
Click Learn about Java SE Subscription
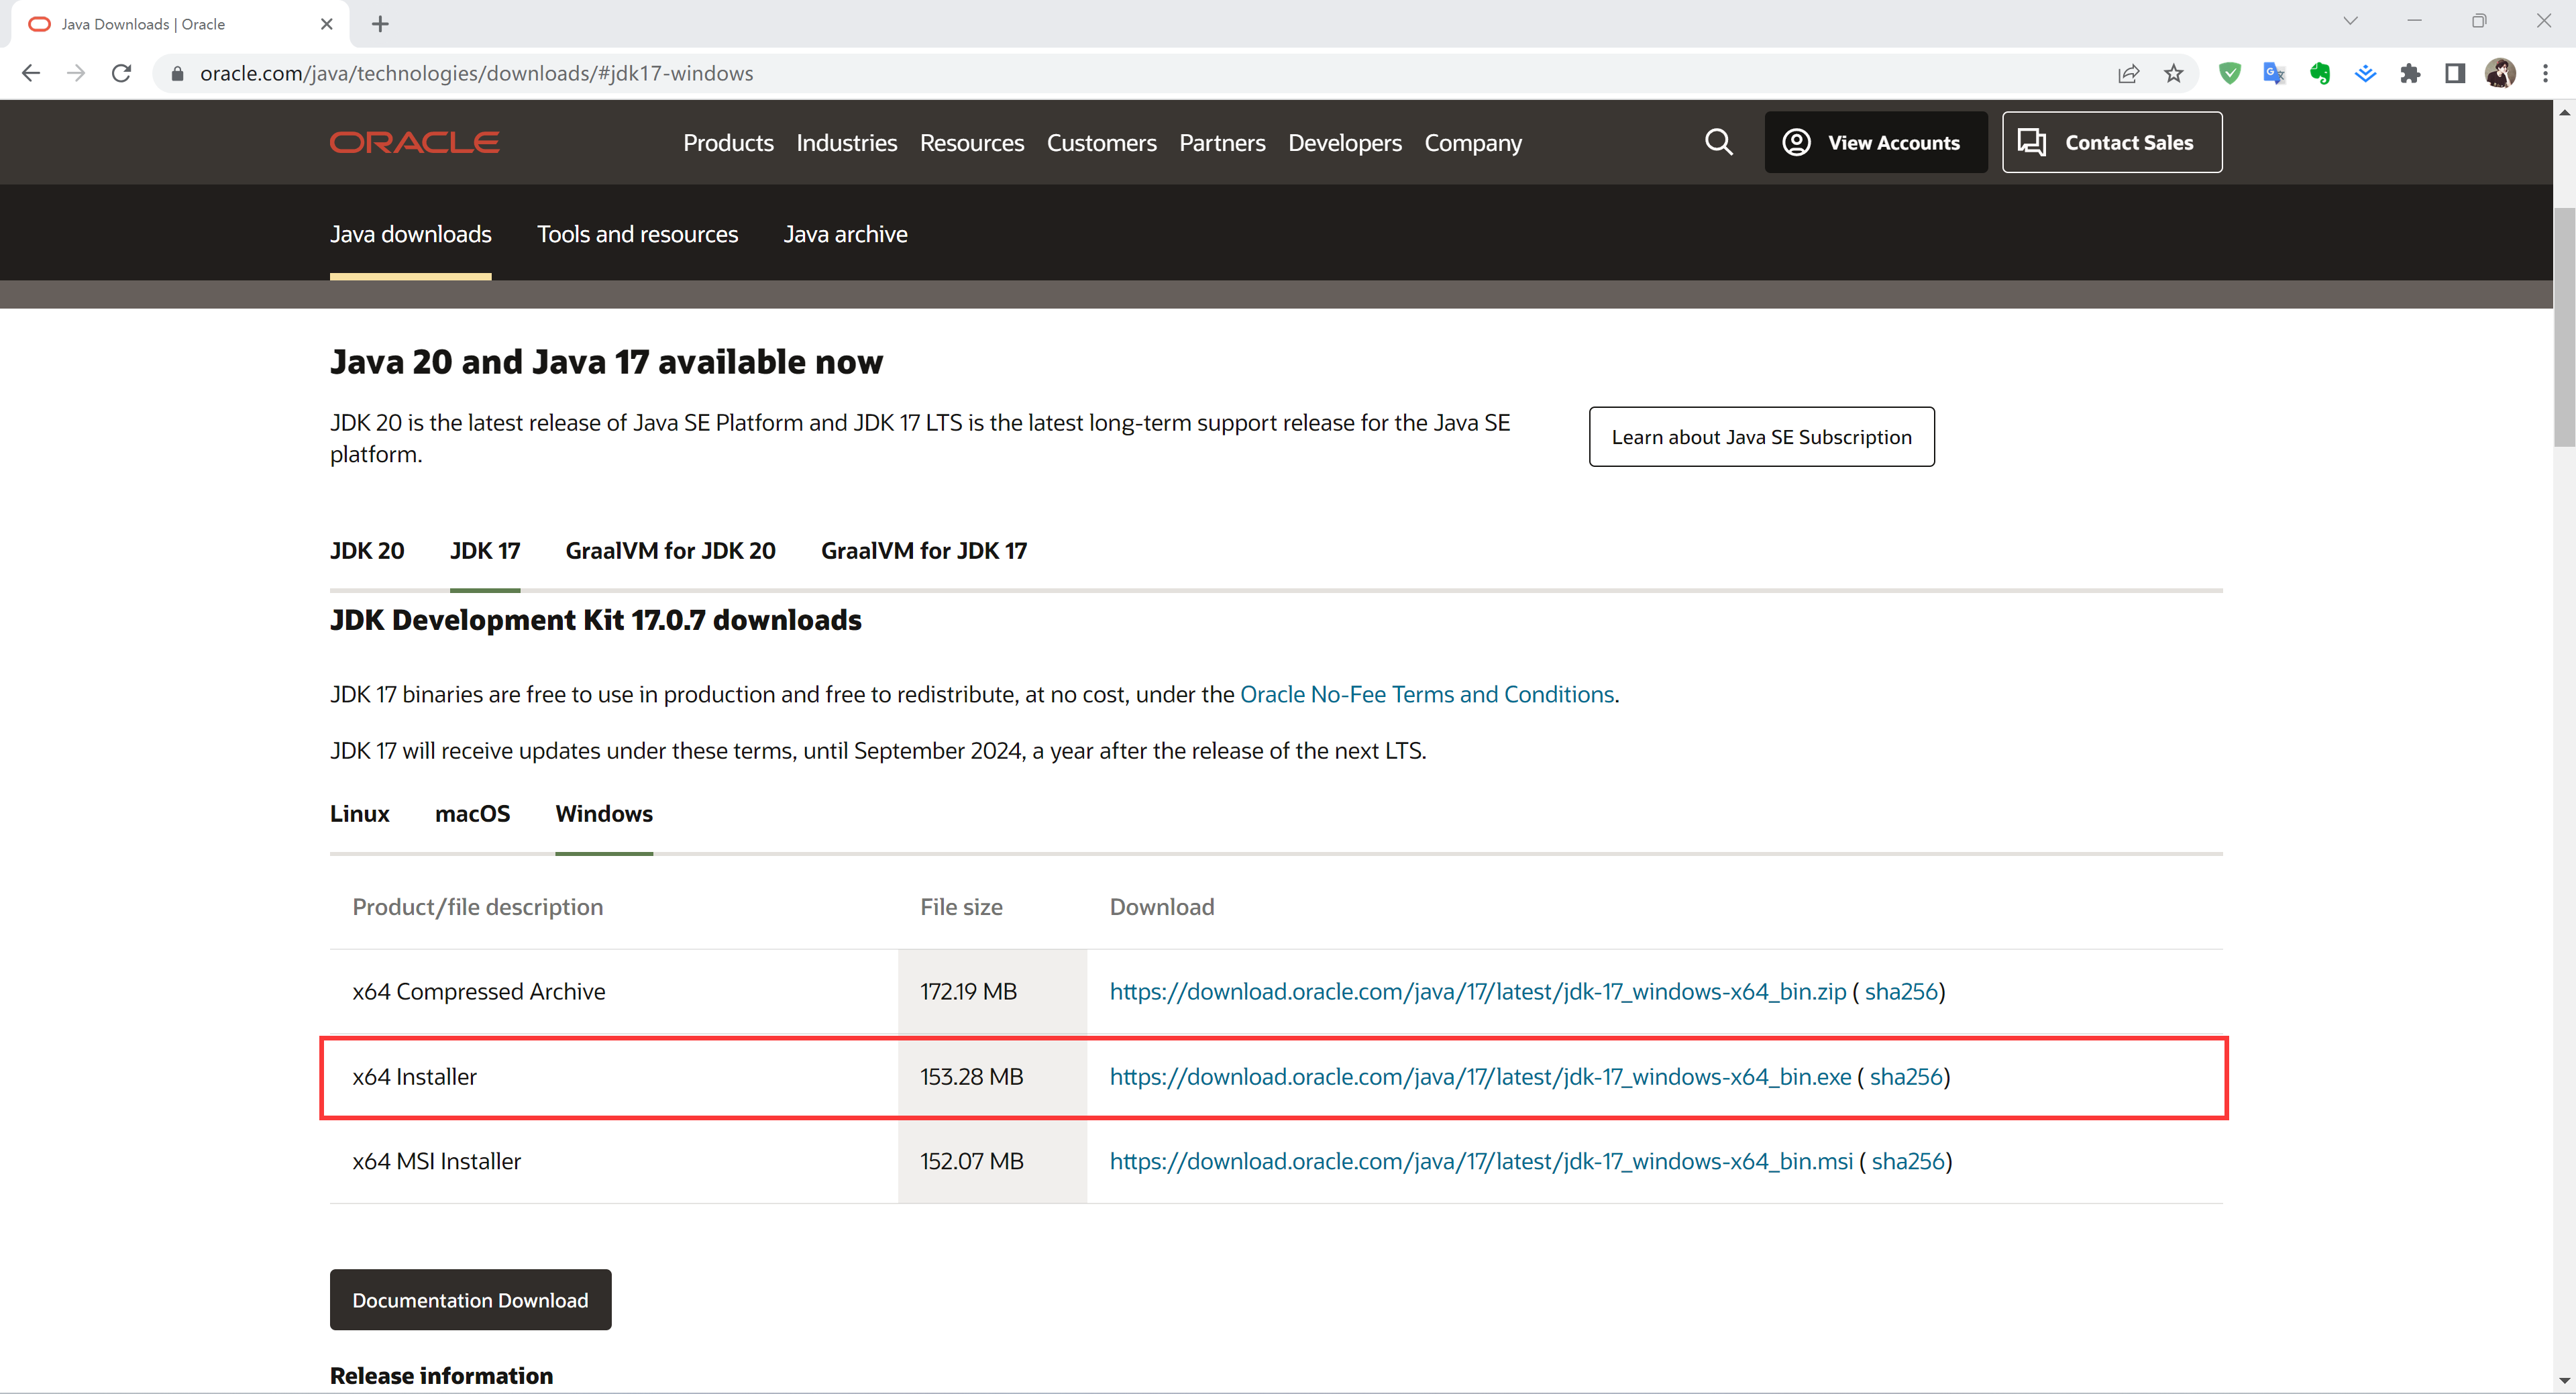pyautogui.click(x=1761, y=436)
